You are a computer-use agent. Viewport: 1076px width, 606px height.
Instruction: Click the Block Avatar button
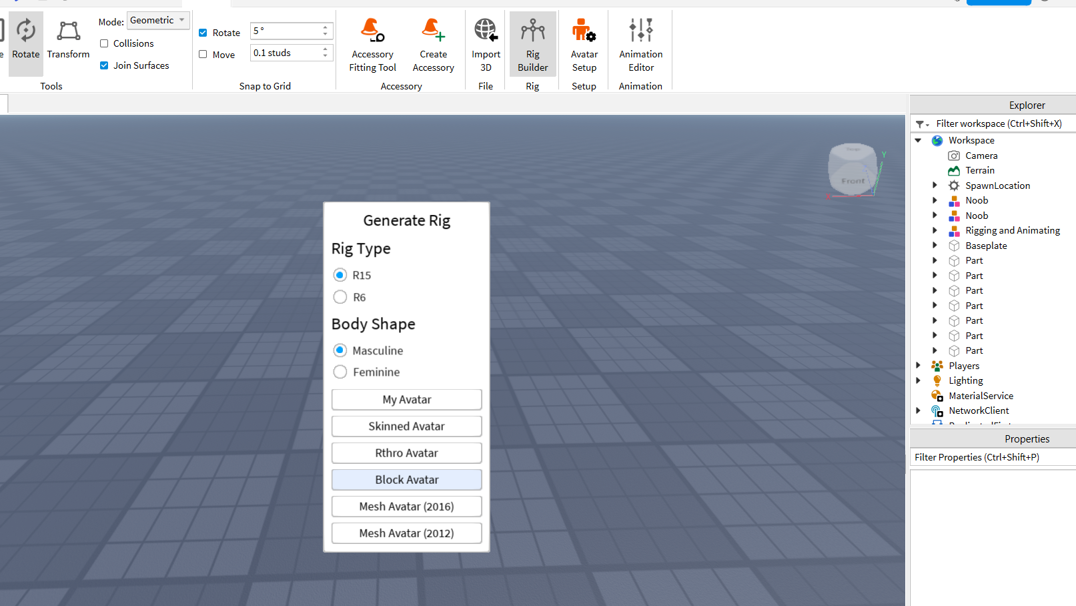click(406, 480)
